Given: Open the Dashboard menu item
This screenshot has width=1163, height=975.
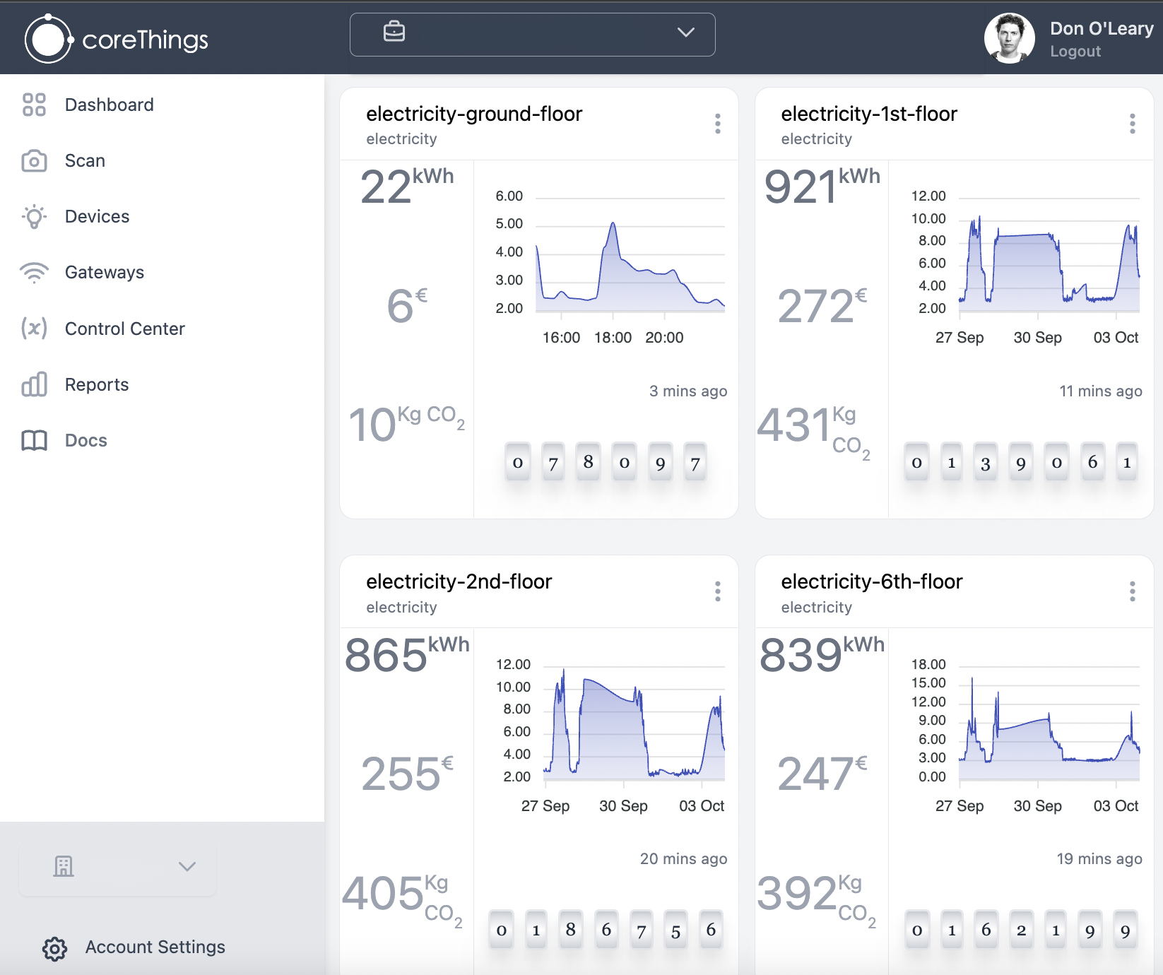Looking at the screenshot, I should (109, 105).
